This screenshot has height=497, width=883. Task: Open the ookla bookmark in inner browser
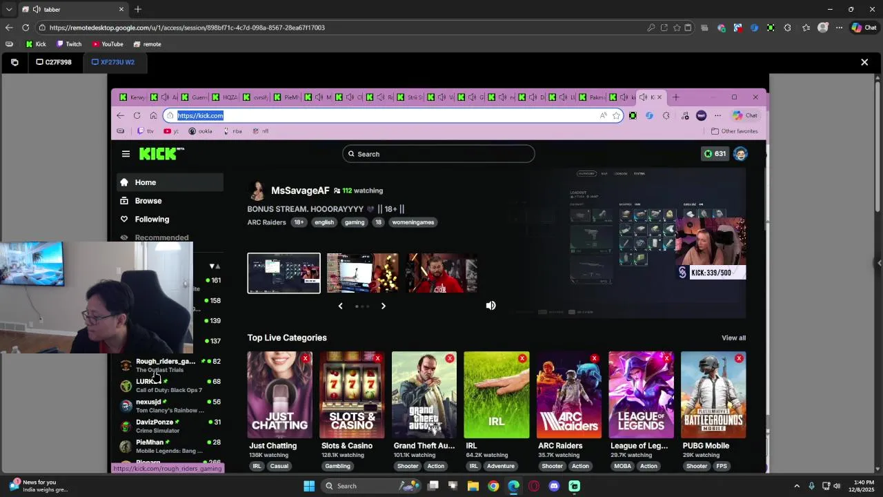201,131
